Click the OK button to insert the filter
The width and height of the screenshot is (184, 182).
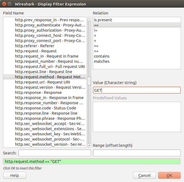pos(169,175)
